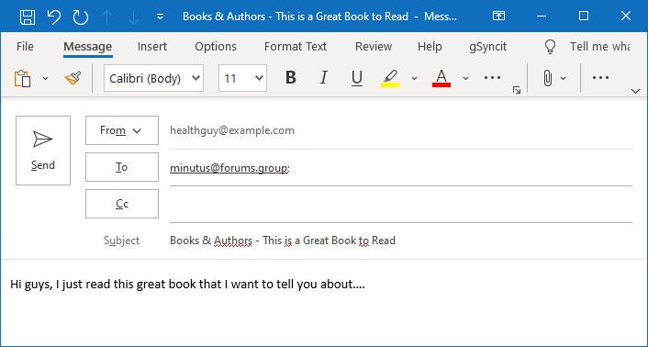Save the message with the floppy disk icon
The height and width of the screenshot is (347, 648).
pyautogui.click(x=28, y=17)
